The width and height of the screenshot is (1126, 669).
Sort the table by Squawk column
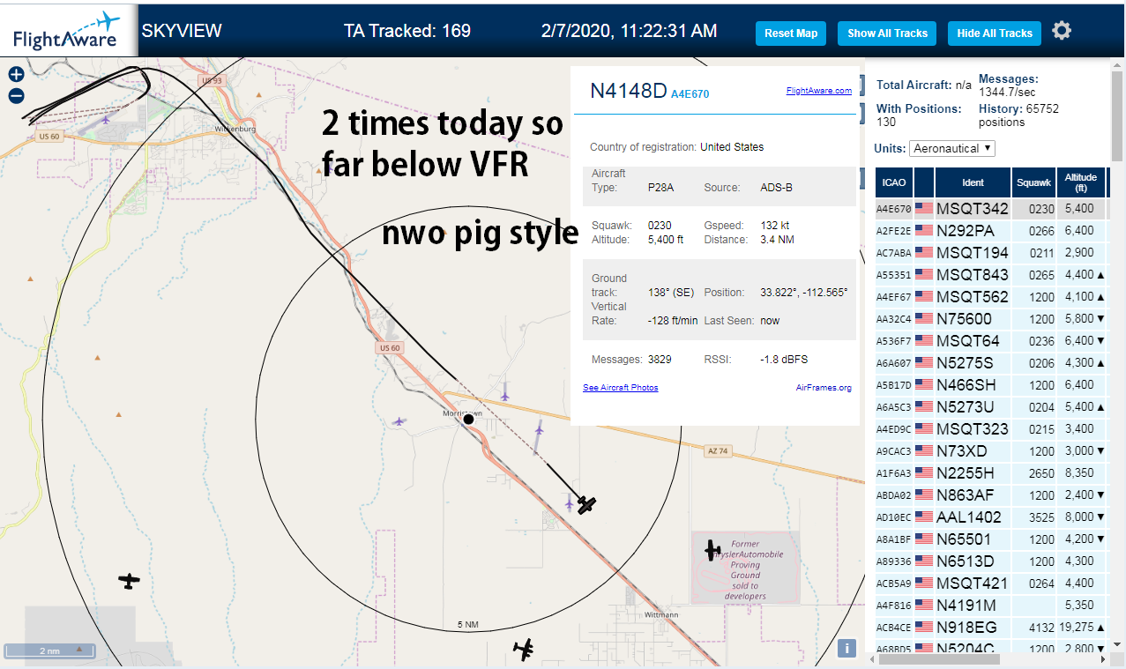(x=1033, y=182)
